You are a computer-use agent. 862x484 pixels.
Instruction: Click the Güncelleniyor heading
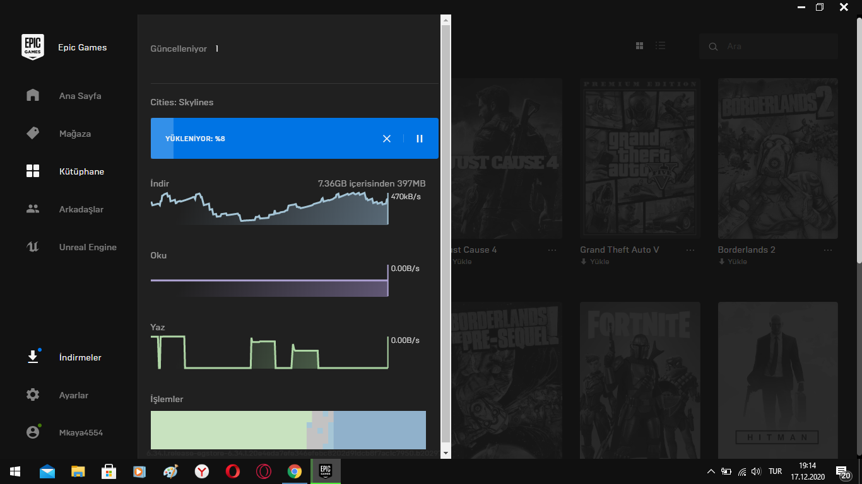(x=179, y=49)
